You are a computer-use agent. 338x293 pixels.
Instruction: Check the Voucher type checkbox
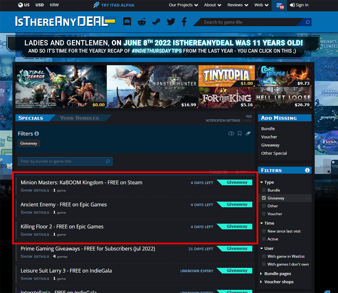click(264, 214)
